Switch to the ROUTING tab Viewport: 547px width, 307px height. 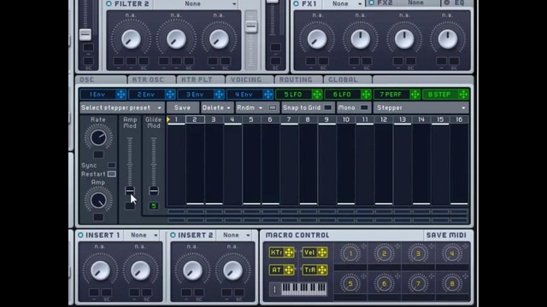(298, 79)
